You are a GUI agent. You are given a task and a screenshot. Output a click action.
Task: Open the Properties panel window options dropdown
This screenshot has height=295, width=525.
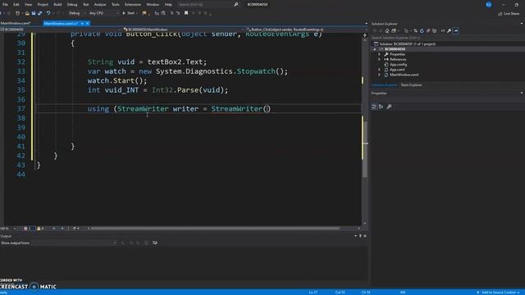pos(522,93)
